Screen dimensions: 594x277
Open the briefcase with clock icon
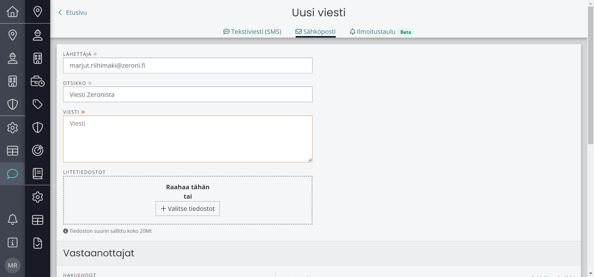[x=38, y=81]
